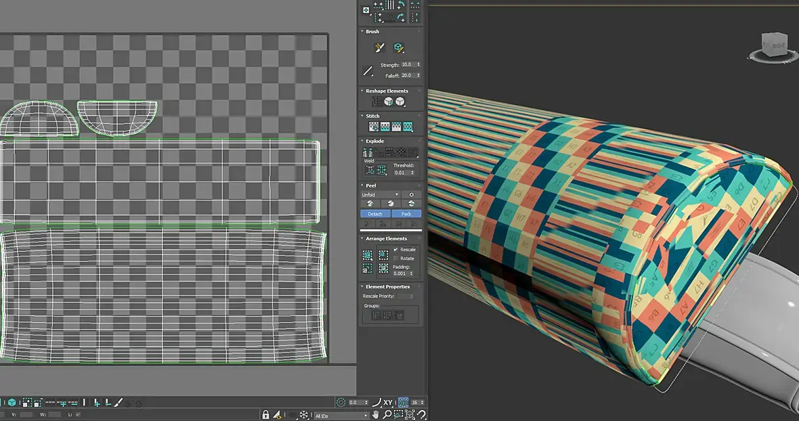Screen dimensions: 799x421
Task: Uncheck the Rescale checkbox
Action: coord(396,250)
